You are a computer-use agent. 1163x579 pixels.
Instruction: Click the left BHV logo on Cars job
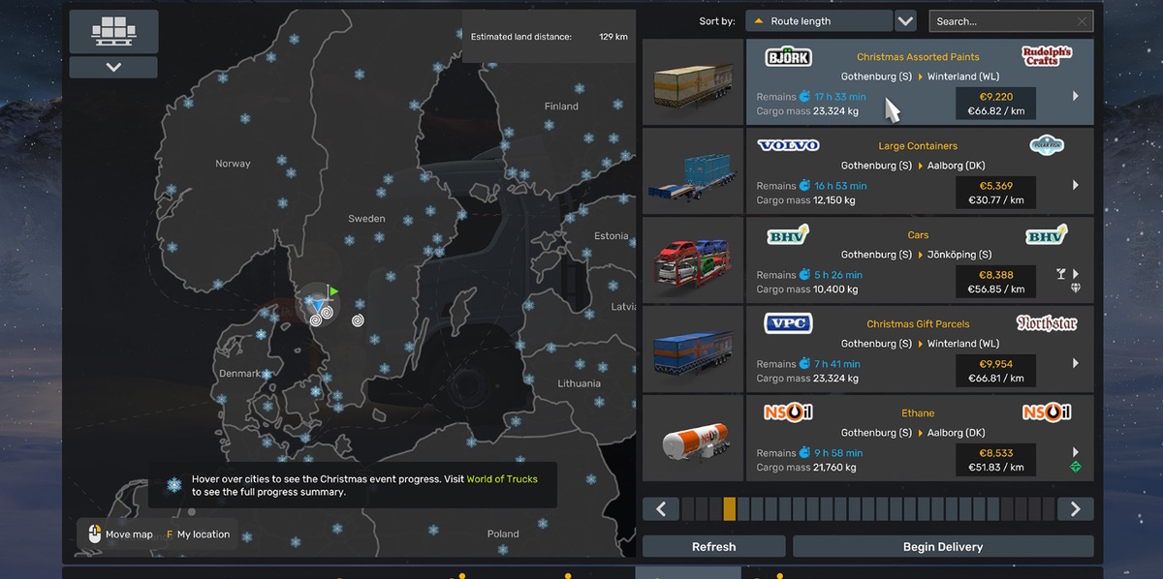pyautogui.click(x=788, y=234)
